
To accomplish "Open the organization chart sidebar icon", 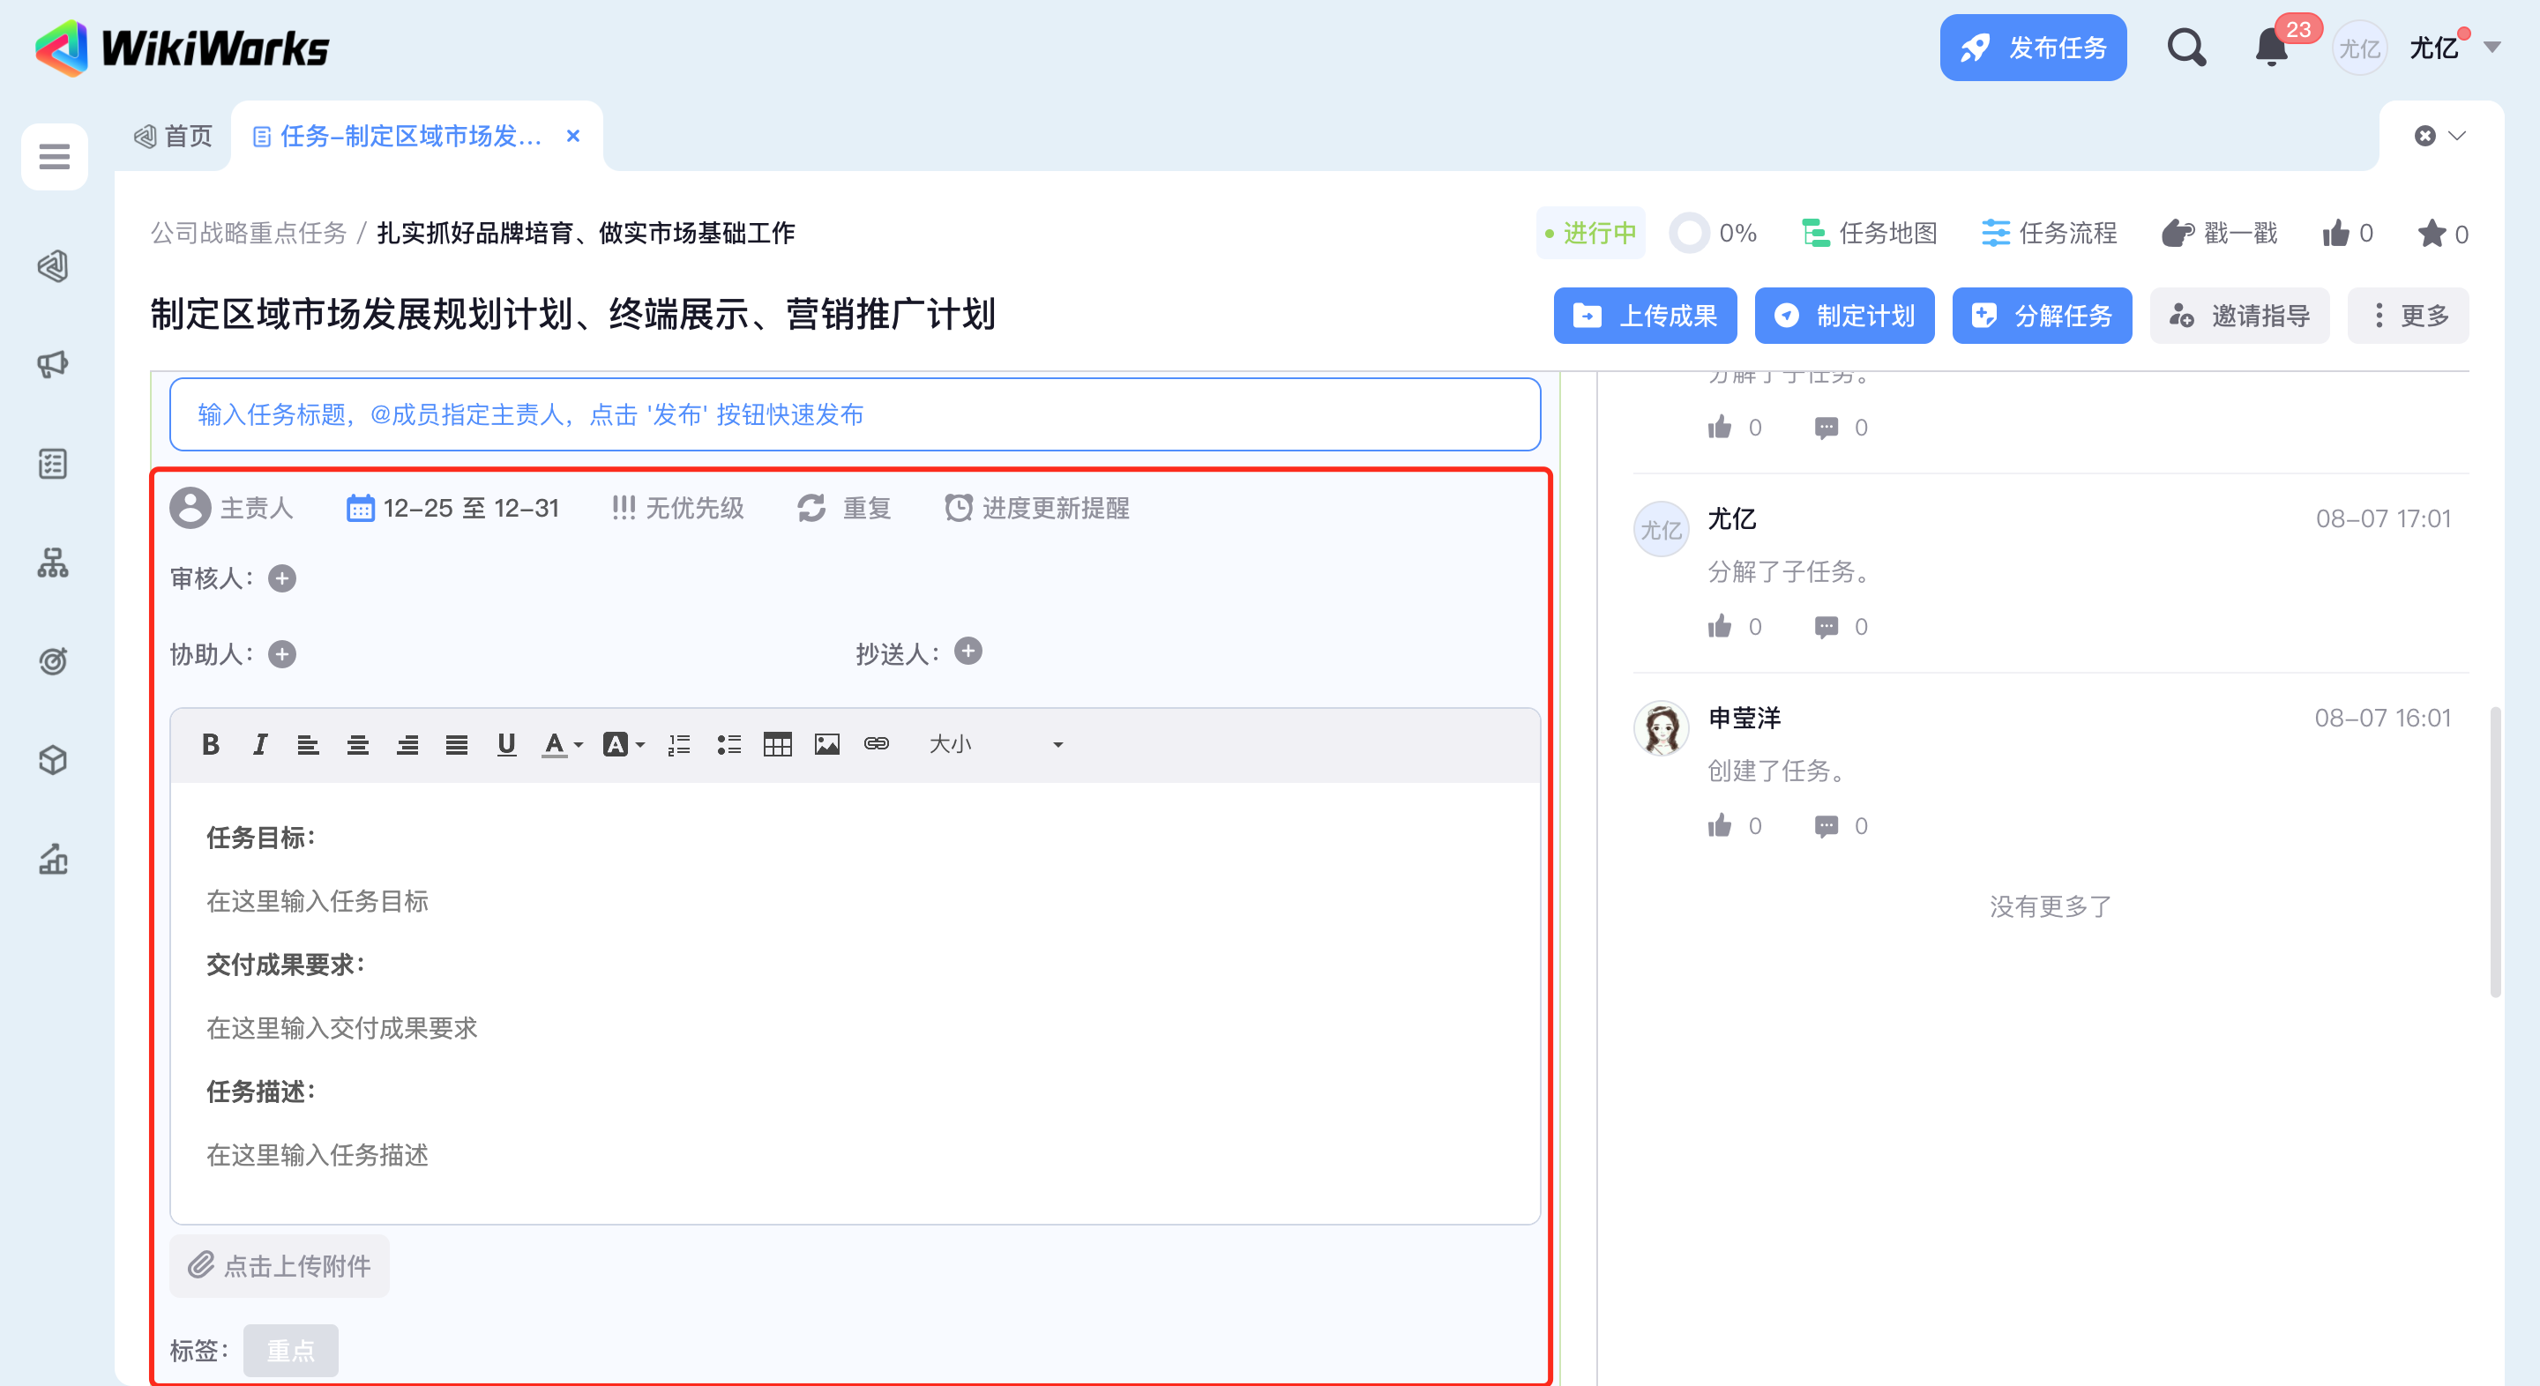I will point(53,563).
